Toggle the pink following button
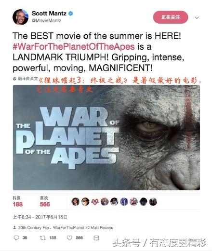The width and height of the screenshot is (212, 251). pos(171,17)
